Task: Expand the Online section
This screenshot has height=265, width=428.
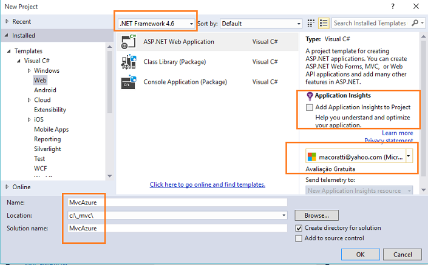Action: pos(7,187)
